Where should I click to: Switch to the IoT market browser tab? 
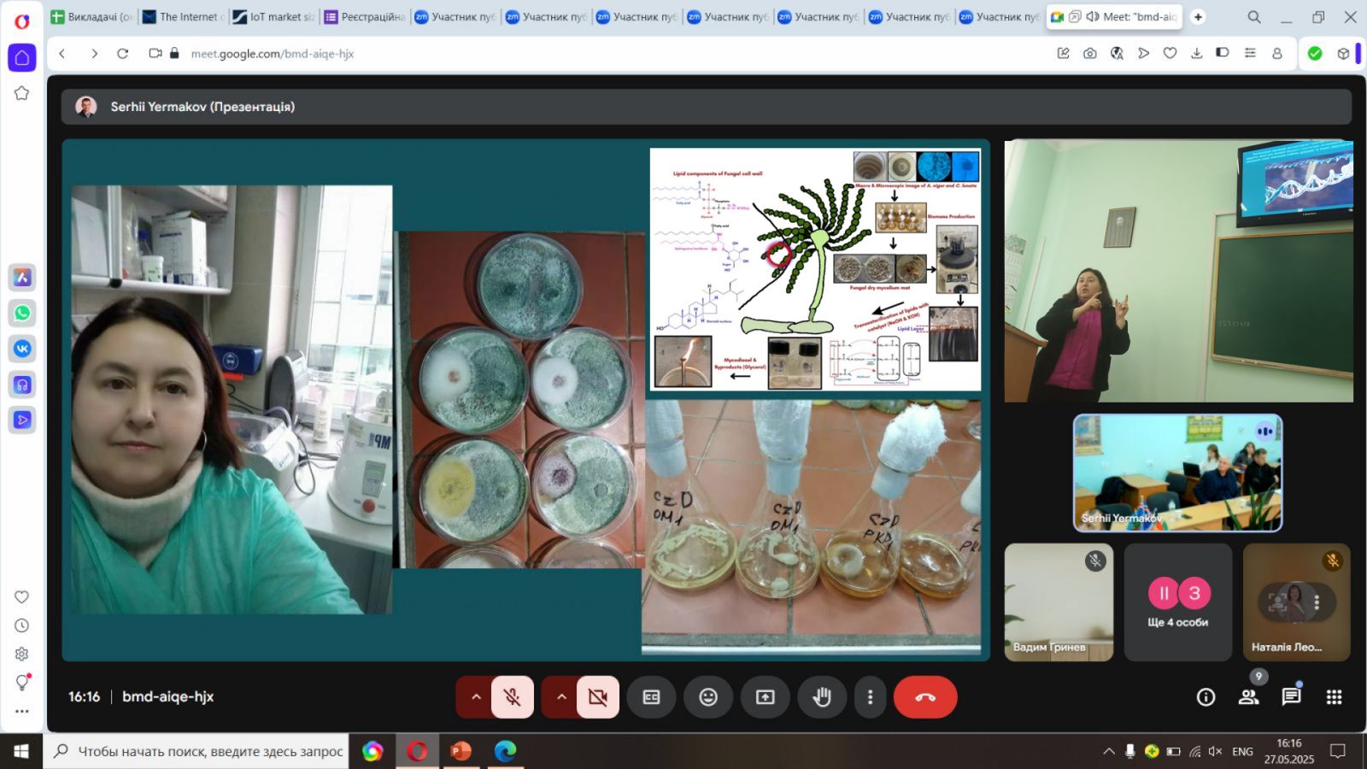pos(274,17)
